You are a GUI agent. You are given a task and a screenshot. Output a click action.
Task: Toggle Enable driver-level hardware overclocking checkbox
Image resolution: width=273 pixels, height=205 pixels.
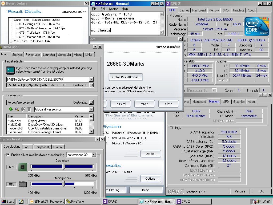[8, 155]
